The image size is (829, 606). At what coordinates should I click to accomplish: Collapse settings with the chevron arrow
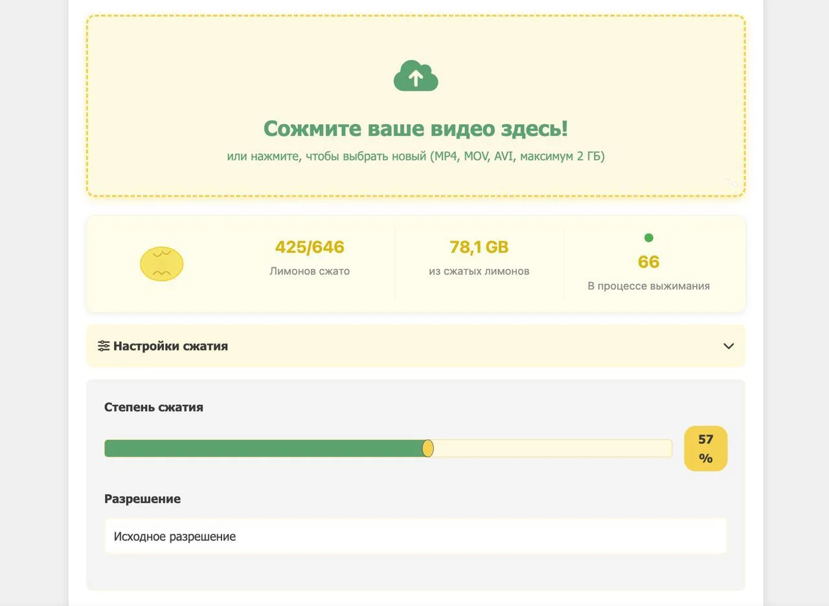click(729, 346)
